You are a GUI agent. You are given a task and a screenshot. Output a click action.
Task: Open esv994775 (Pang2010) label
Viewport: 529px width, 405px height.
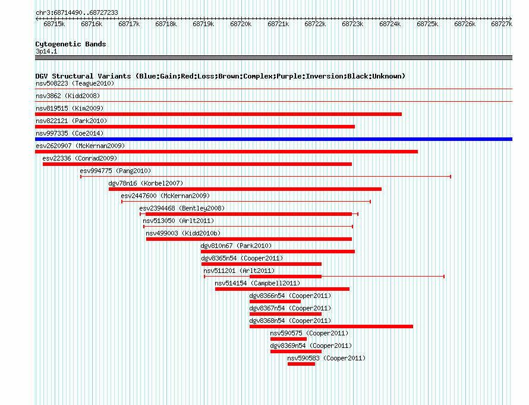point(115,171)
